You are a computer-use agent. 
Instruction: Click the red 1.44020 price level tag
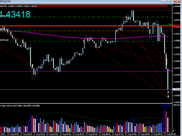click(x=176, y=26)
